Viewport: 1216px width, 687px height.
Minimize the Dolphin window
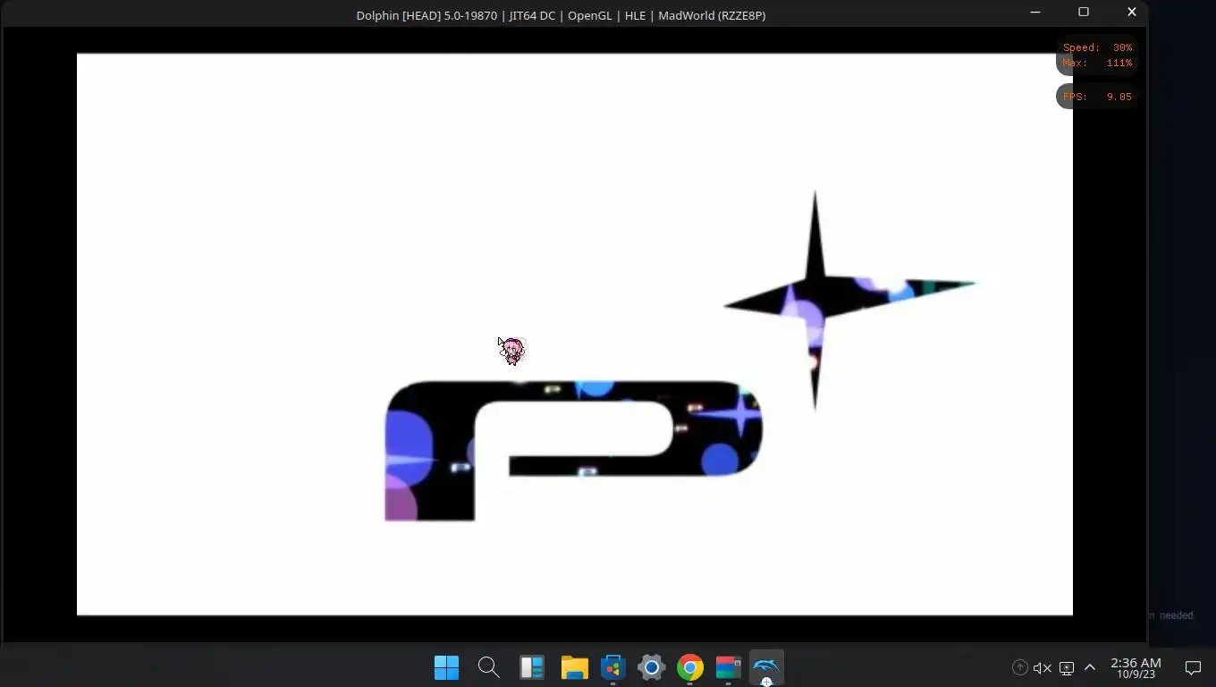coord(1035,13)
